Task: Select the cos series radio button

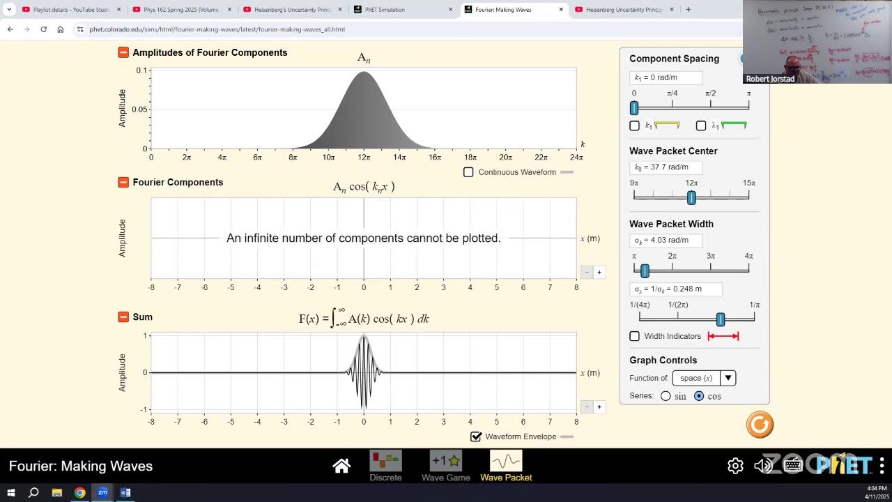Action: point(699,396)
